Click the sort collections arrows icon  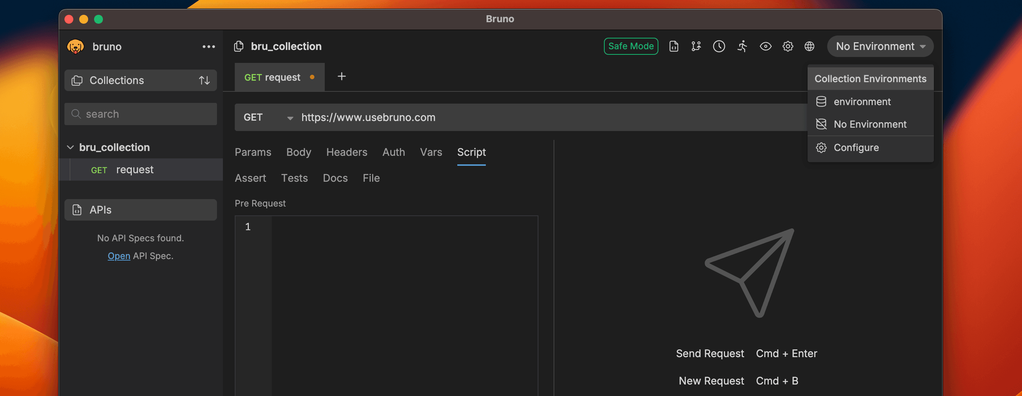pos(204,80)
